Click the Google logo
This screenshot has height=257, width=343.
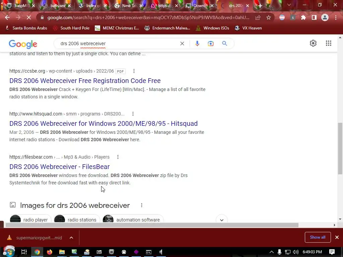pyautogui.click(x=23, y=44)
